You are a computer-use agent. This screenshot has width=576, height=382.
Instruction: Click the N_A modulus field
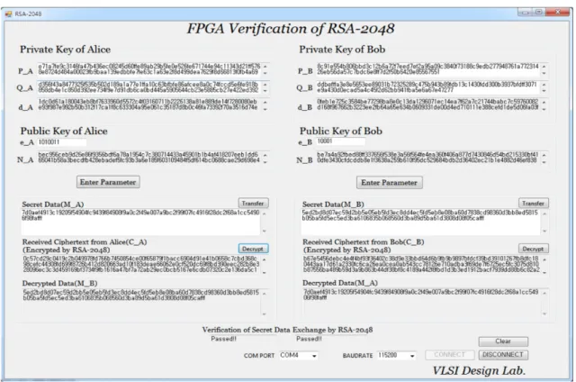pyautogui.click(x=153, y=158)
